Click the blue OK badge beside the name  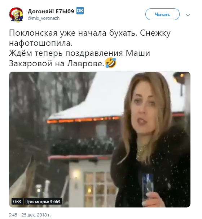click(x=80, y=11)
